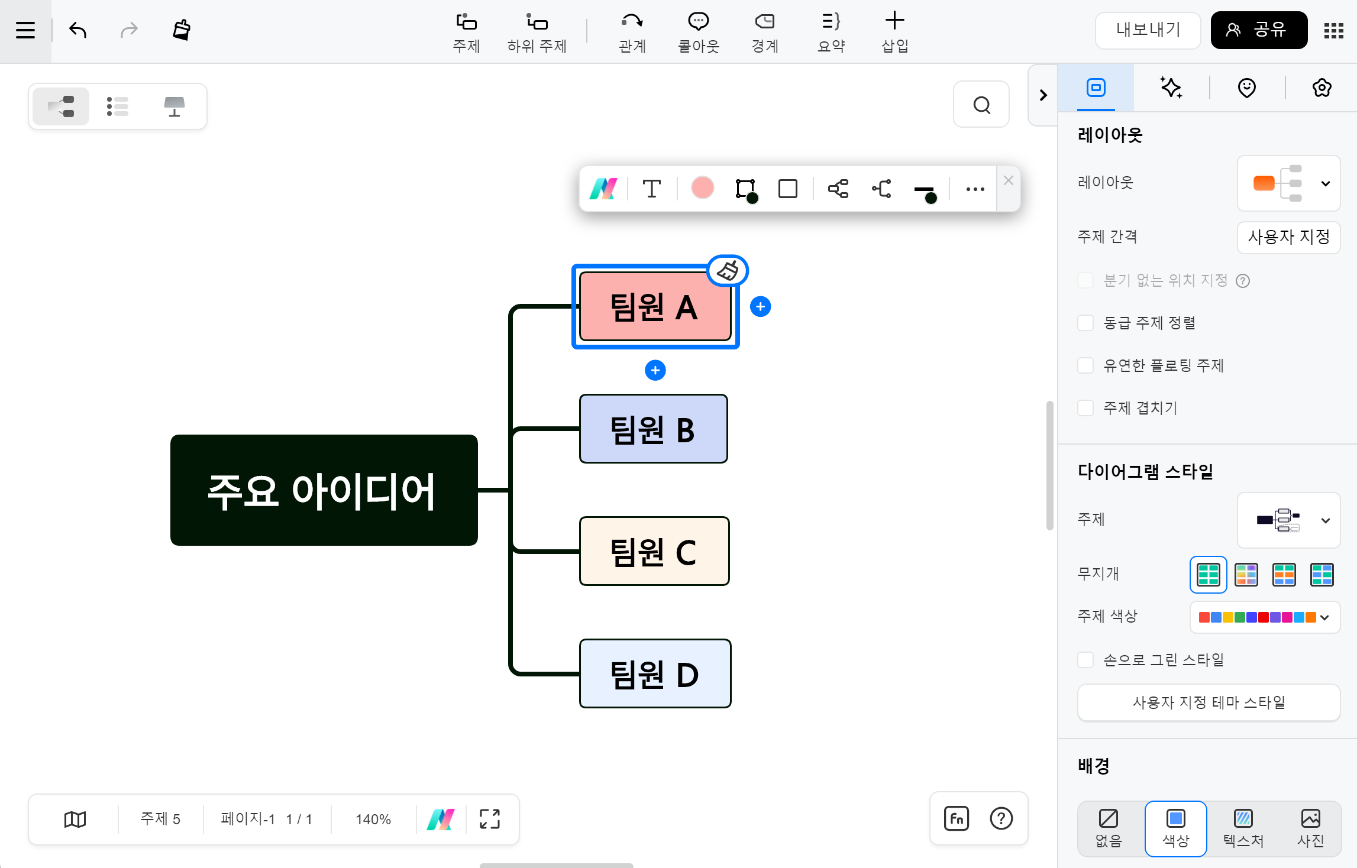Image resolution: width=1357 pixels, height=868 pixels.
Task: Click 사용자 지정 테마 스타일 button
Action: (1209, 702)
